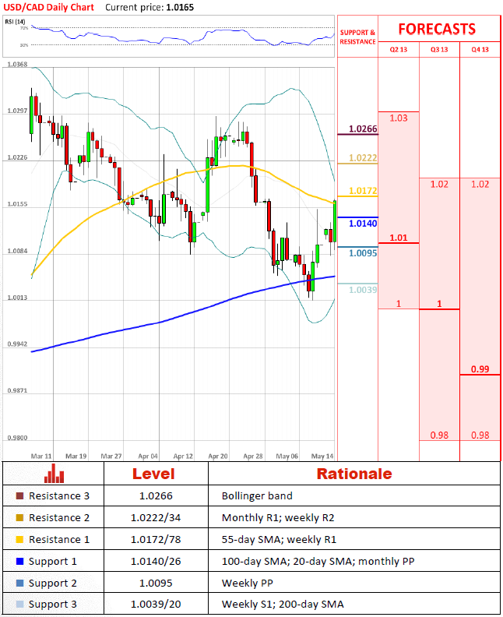Click the 0.9800 price axis label

click(17, 438)
